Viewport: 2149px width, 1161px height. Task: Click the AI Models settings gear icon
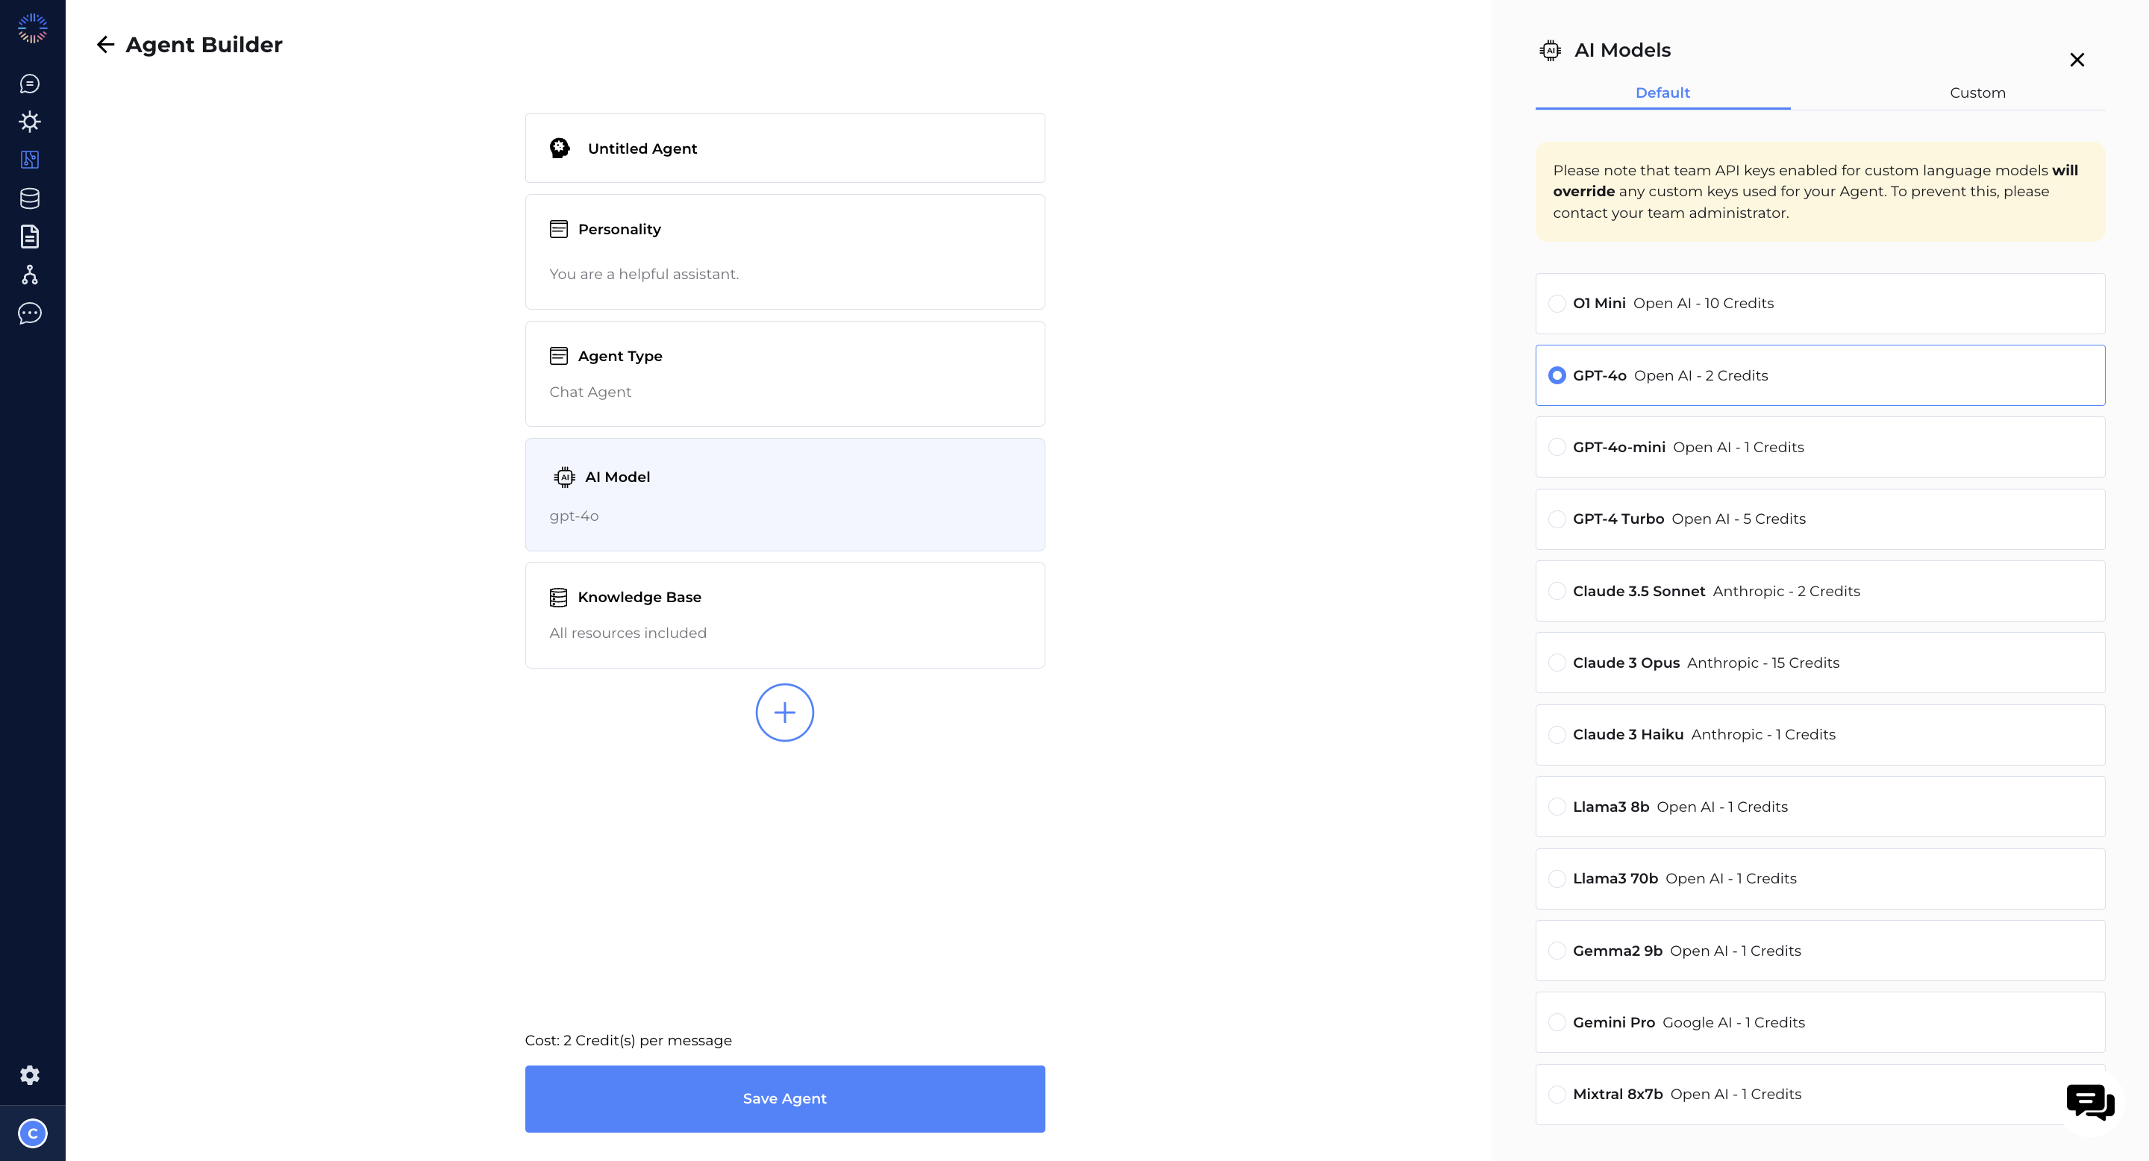point(1551,50)
